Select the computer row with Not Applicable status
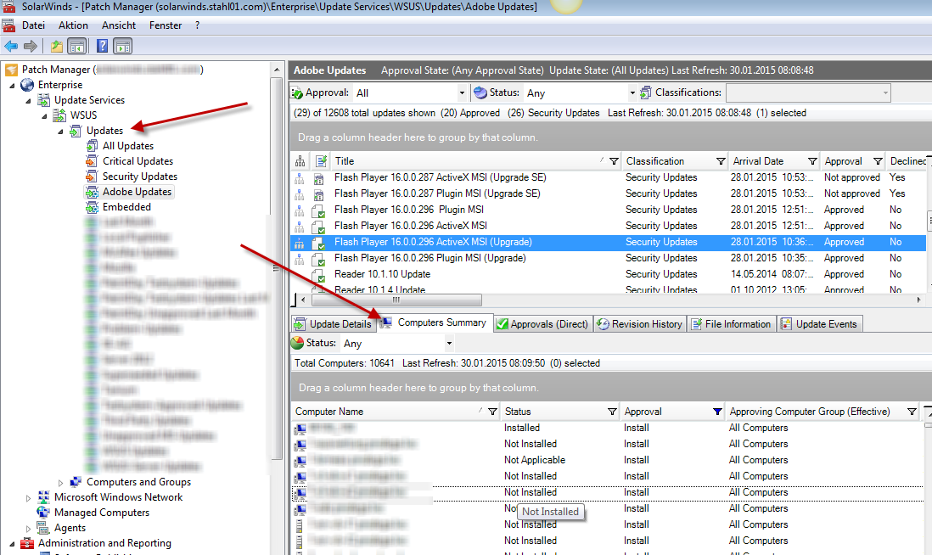 [x=606, y=460]
